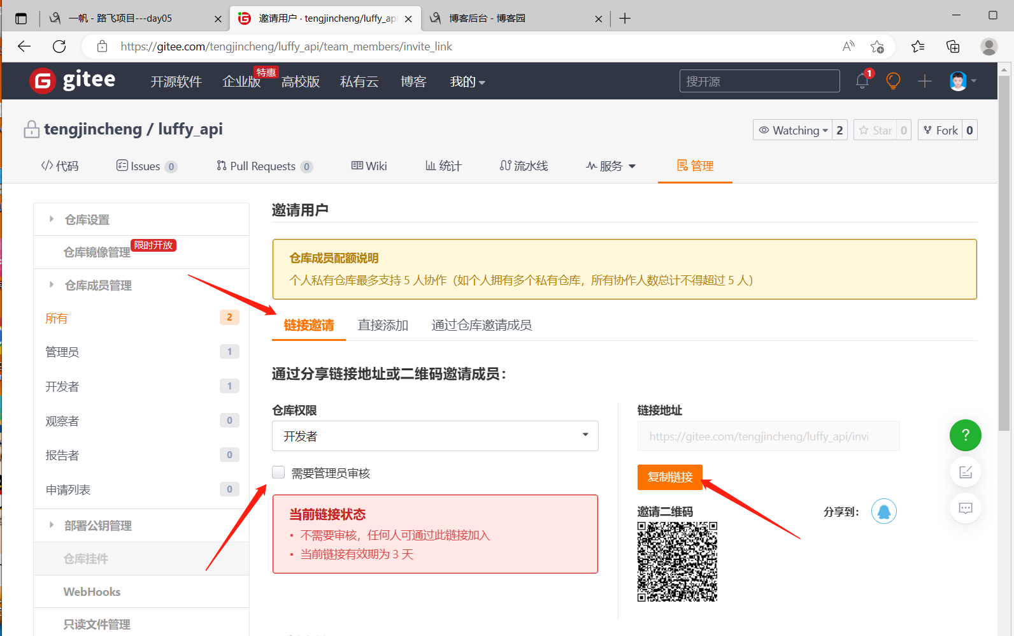Viewport: 1014px width, 636px height.
Task: Click the 复制链接 button
Action: click(670, 477)
